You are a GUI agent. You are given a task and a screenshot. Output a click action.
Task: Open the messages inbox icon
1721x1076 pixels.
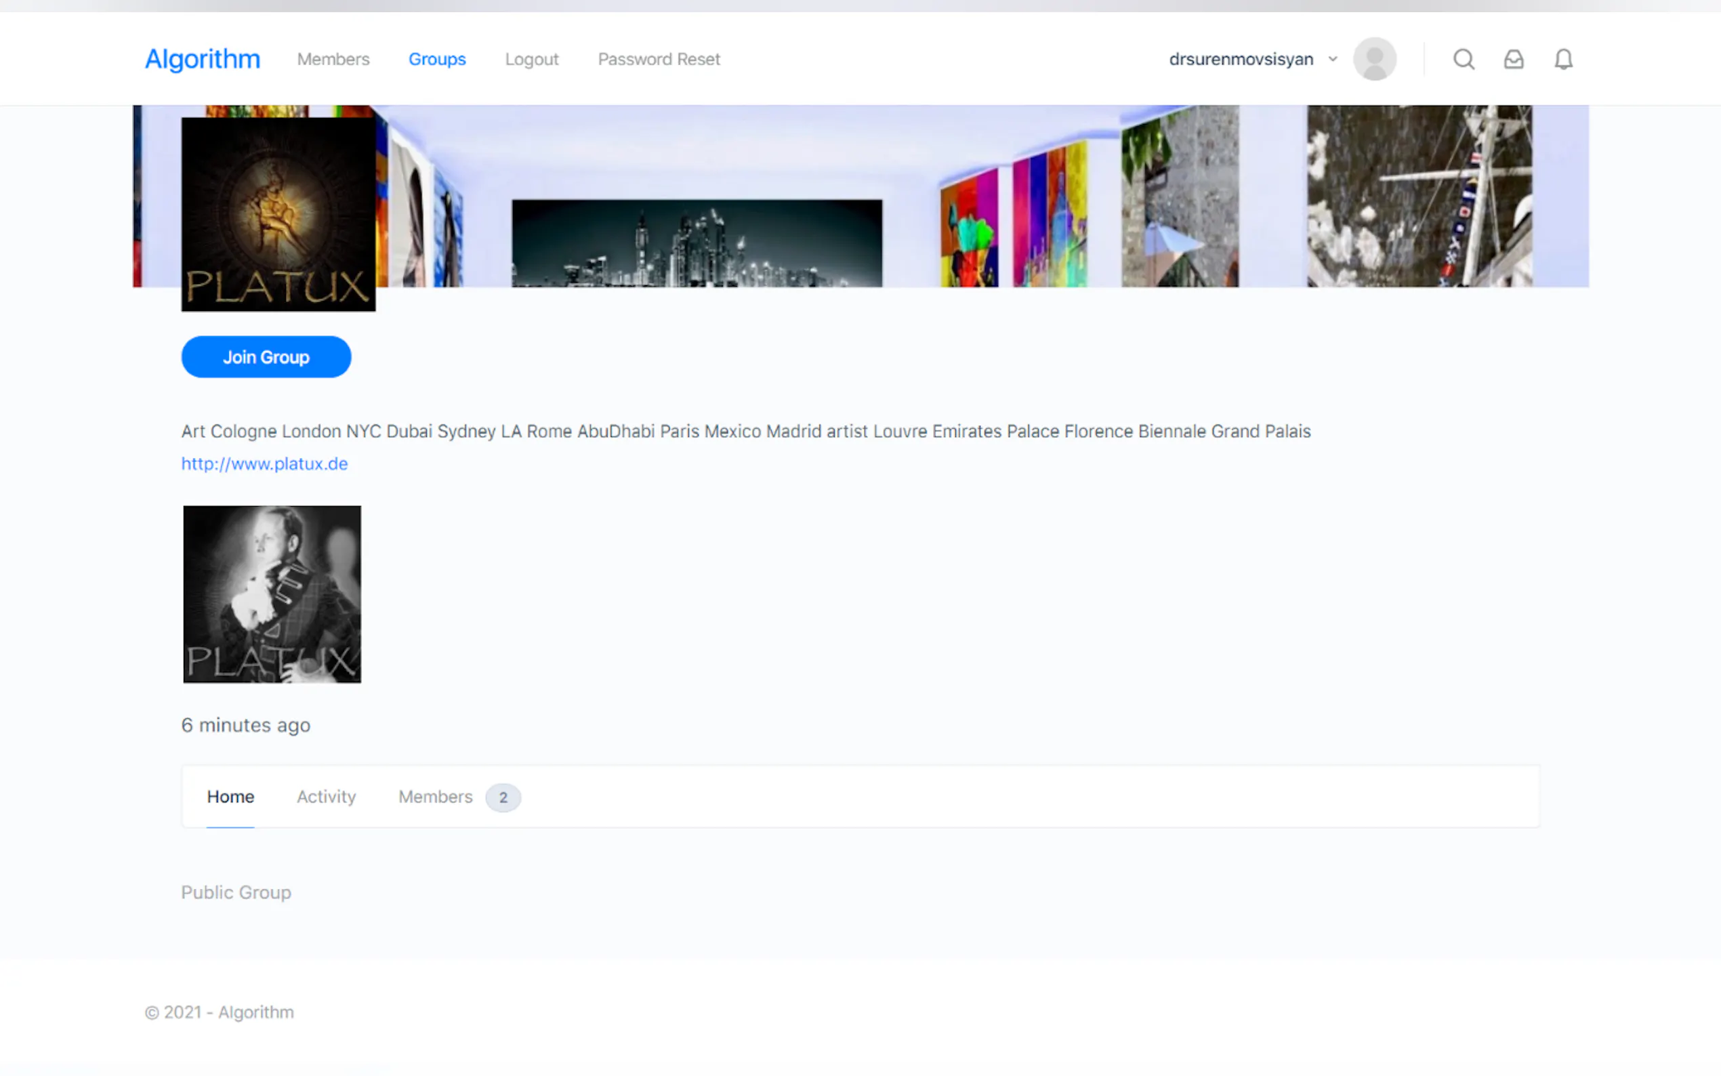[1513, 59]
